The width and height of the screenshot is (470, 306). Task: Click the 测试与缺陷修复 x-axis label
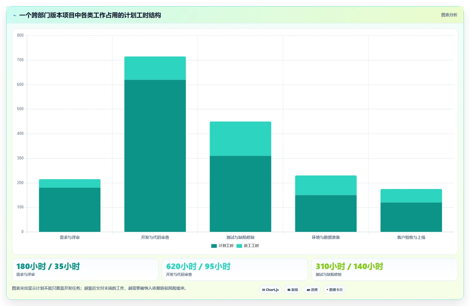point(240,237)
